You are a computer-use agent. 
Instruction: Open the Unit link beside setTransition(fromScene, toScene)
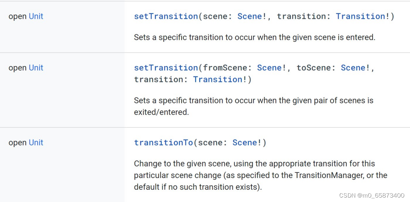pyautogui.click(x=36, y=68)
